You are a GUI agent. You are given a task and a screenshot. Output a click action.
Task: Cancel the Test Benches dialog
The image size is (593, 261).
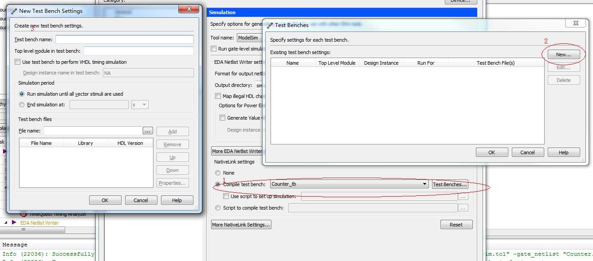pos(527,152)
